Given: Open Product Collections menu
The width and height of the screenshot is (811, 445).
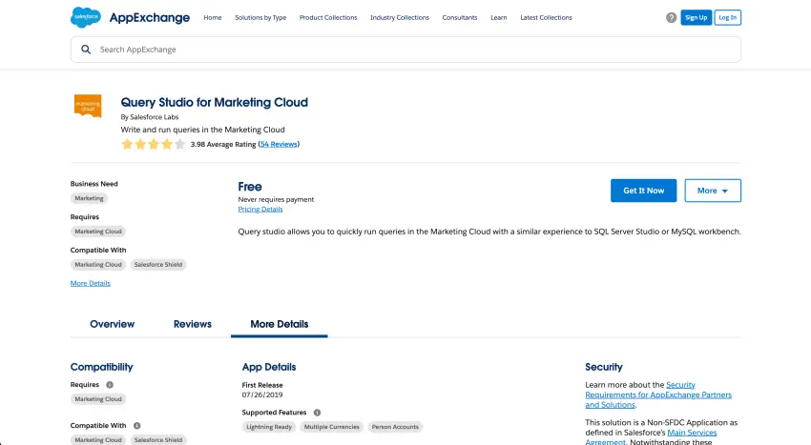Looking at the screenshot, I should tap(328, 17).
